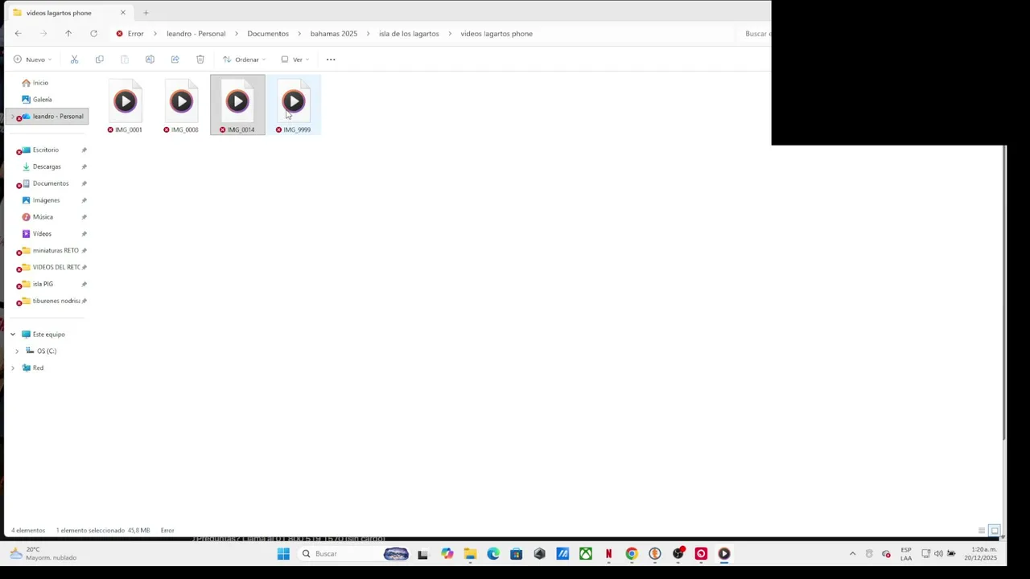Open miniaturas RETO folder
The width and height of the screenshot is (1030, 579).
click(55, 251)
